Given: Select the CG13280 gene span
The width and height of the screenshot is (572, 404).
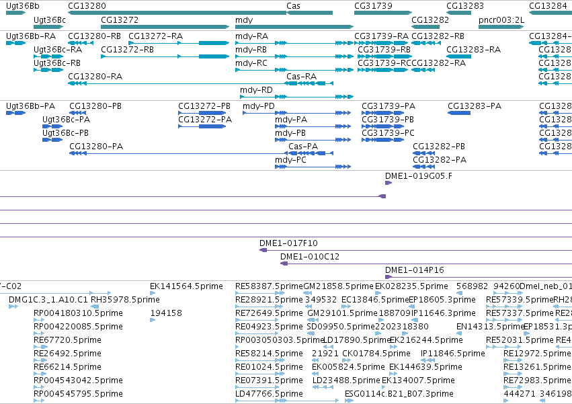Looking at the screenshot, I should pos(177,13).
